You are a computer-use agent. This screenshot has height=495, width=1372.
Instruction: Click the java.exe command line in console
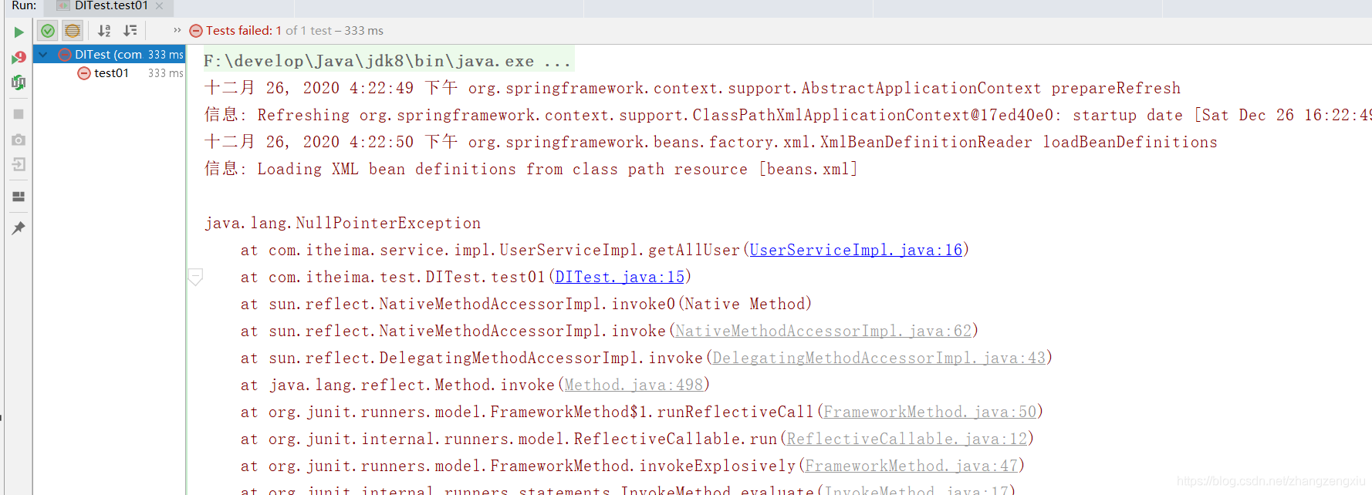tap(387, 61)
